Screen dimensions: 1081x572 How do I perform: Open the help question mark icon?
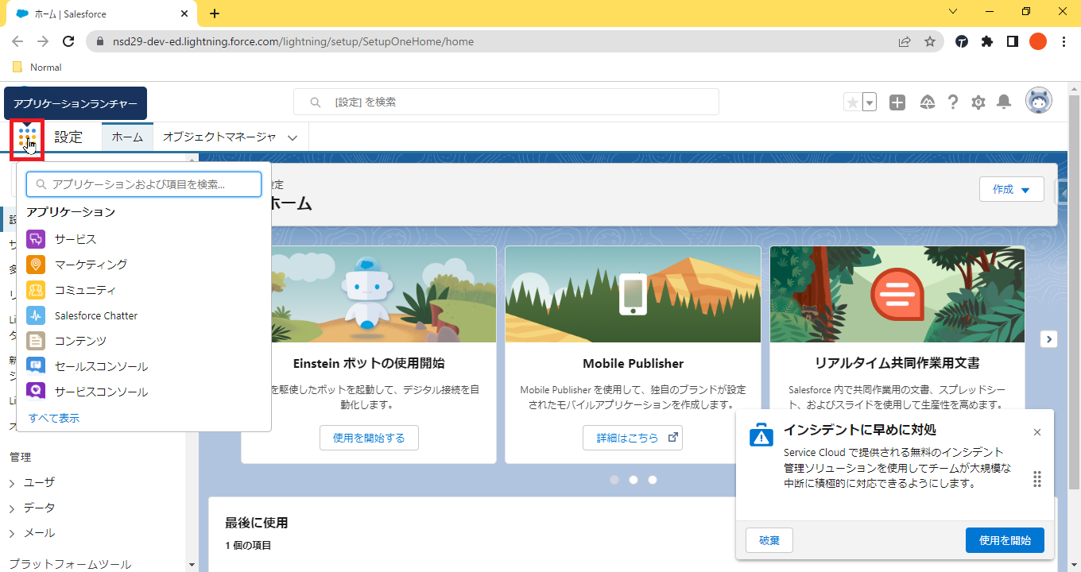953,102
